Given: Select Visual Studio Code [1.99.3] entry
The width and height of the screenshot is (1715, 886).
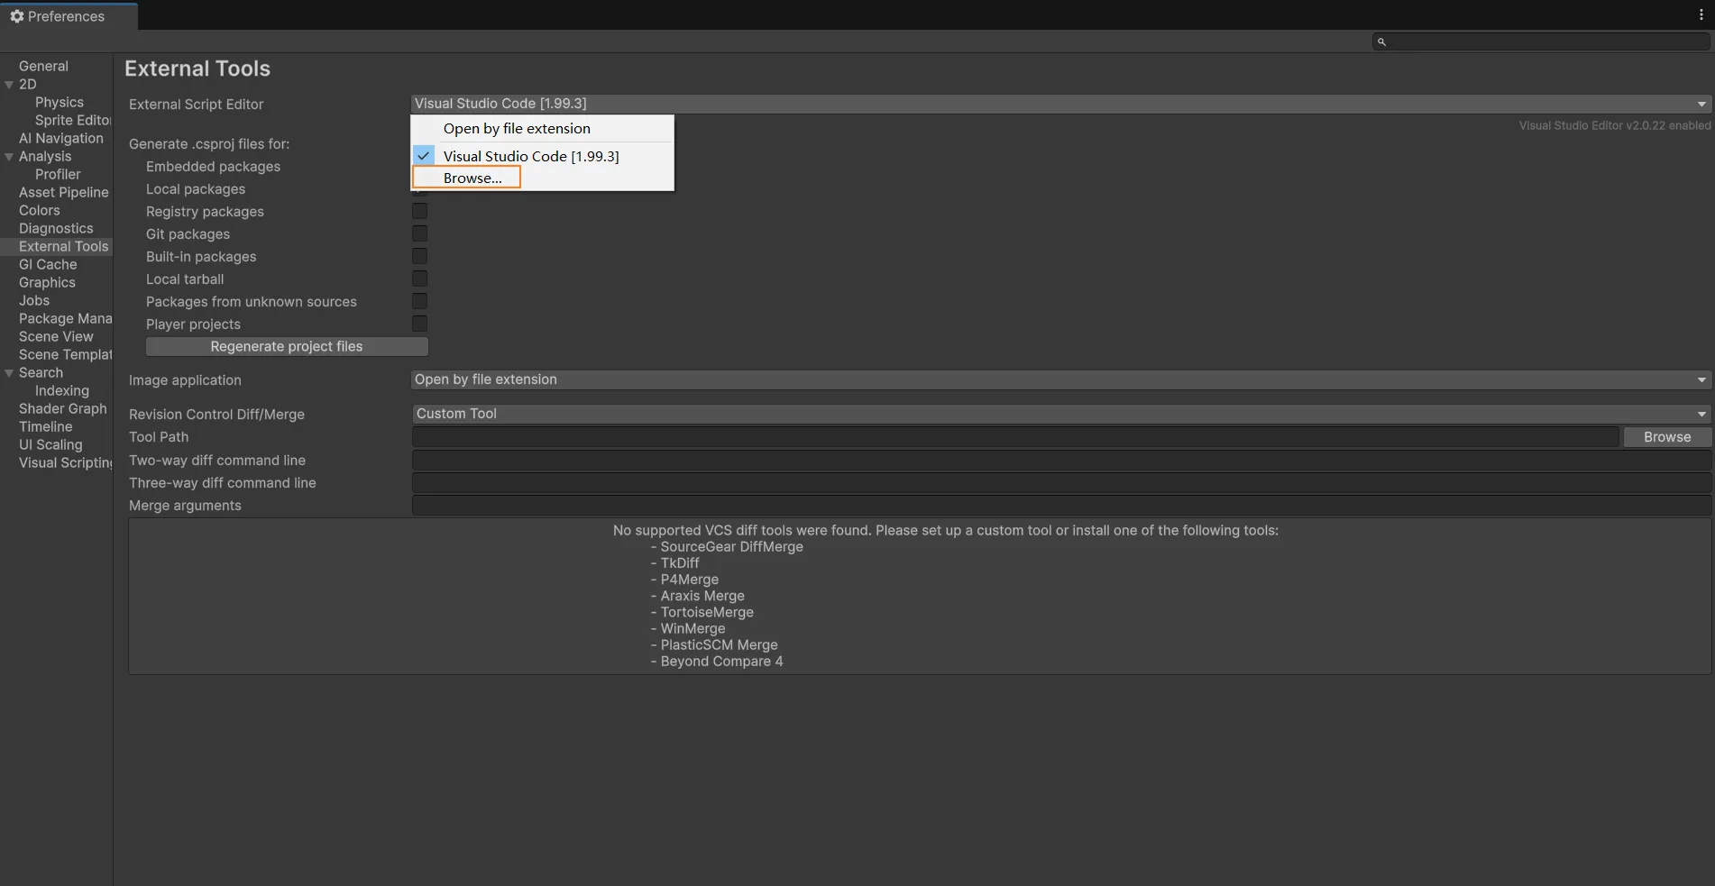Looking at the screenshot, I should [531, 156].
